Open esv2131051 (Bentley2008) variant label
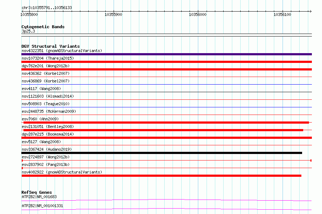The height and width of the screenshot is (214, 322). [x=48, y=127]
